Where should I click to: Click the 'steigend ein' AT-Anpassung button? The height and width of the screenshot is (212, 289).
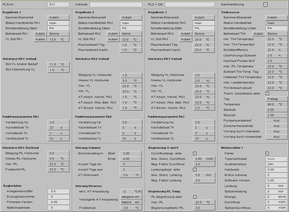131,197
